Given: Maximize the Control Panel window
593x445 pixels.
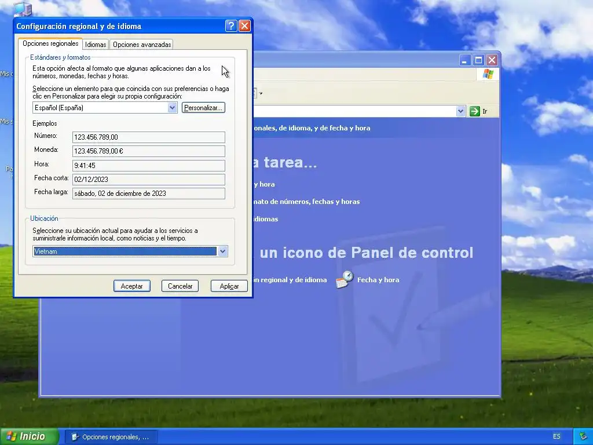Looking at the screenshot, I should [478, 60].
